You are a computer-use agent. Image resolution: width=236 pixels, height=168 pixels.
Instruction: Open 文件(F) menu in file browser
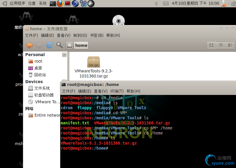[31, 35]
